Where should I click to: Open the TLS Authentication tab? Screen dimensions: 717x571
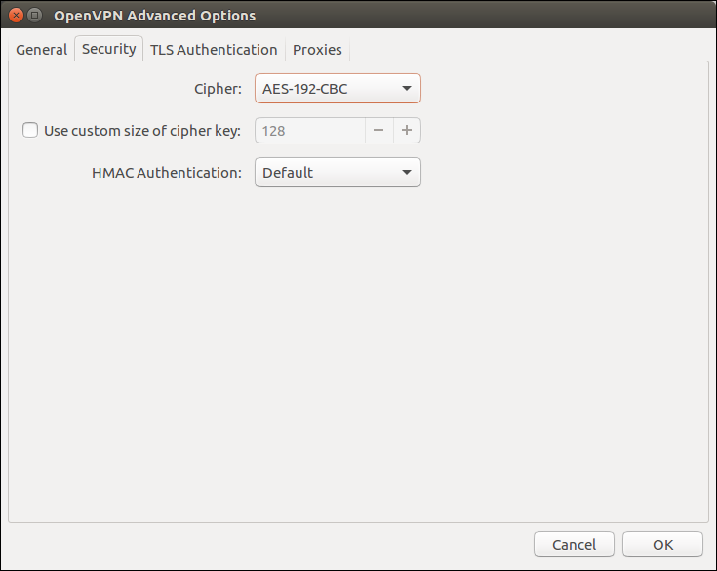pyautogui.click(x=214, y=50)
